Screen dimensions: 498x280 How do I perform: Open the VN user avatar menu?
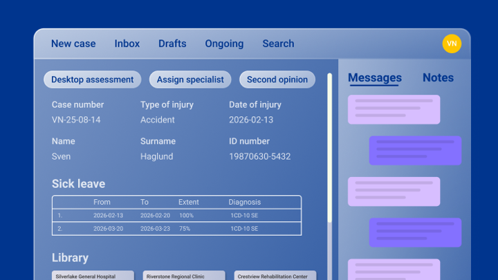pos(452,44)
